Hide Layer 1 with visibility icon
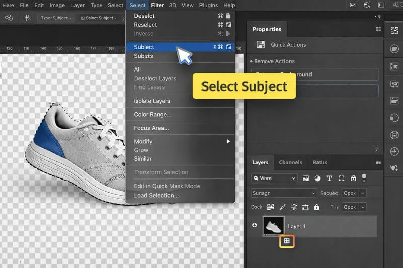 pos(255,225)
